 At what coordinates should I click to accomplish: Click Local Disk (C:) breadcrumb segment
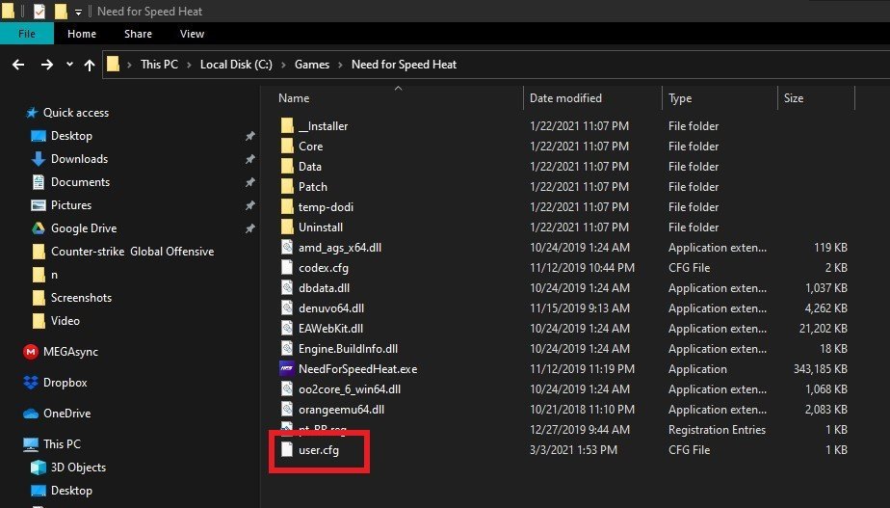(x=238, y=65)
